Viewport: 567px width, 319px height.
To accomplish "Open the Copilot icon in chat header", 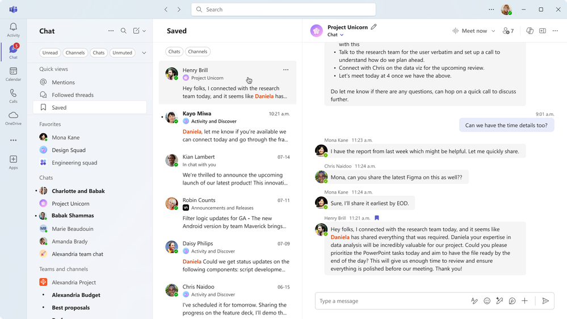I will tap(530, 31).
